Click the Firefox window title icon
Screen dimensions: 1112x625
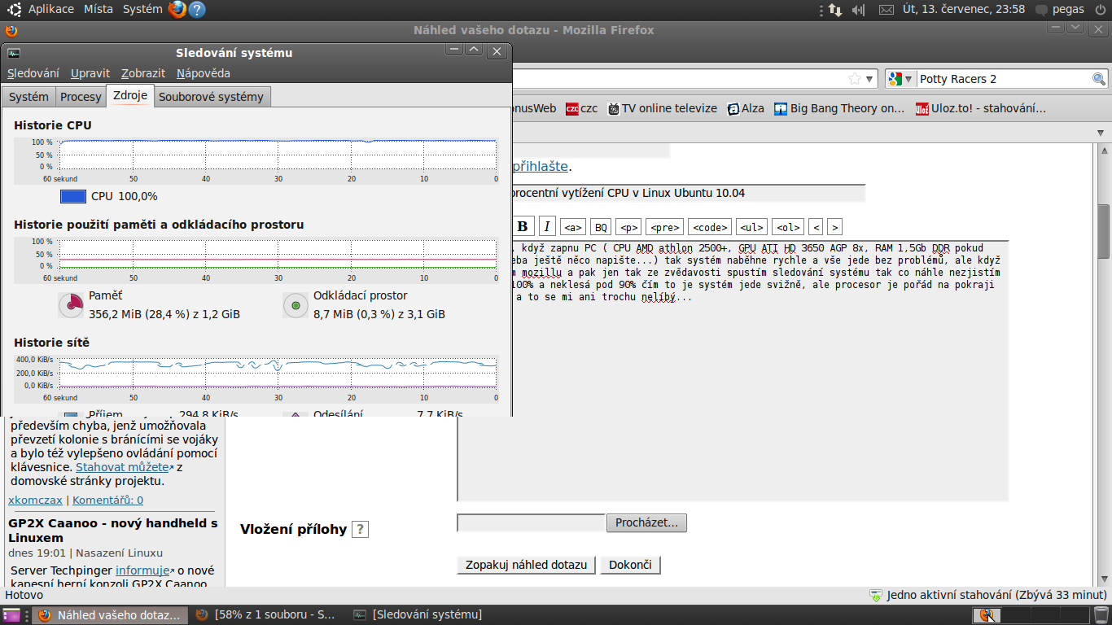(x=11, y=31)
